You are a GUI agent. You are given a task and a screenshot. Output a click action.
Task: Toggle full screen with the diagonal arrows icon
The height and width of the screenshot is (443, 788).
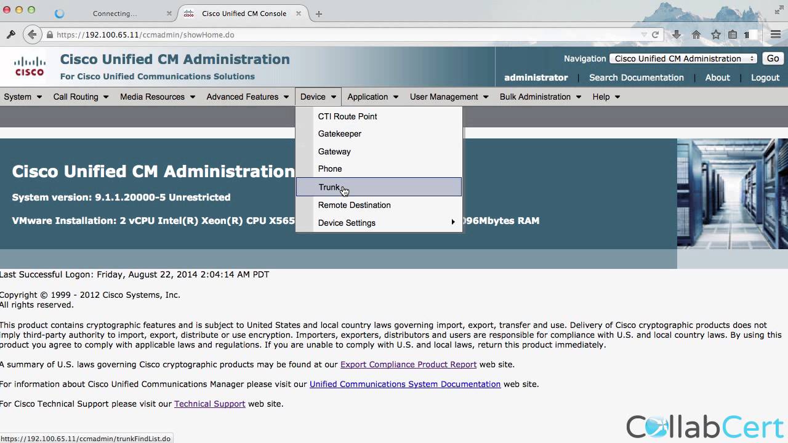pos(778,9)
